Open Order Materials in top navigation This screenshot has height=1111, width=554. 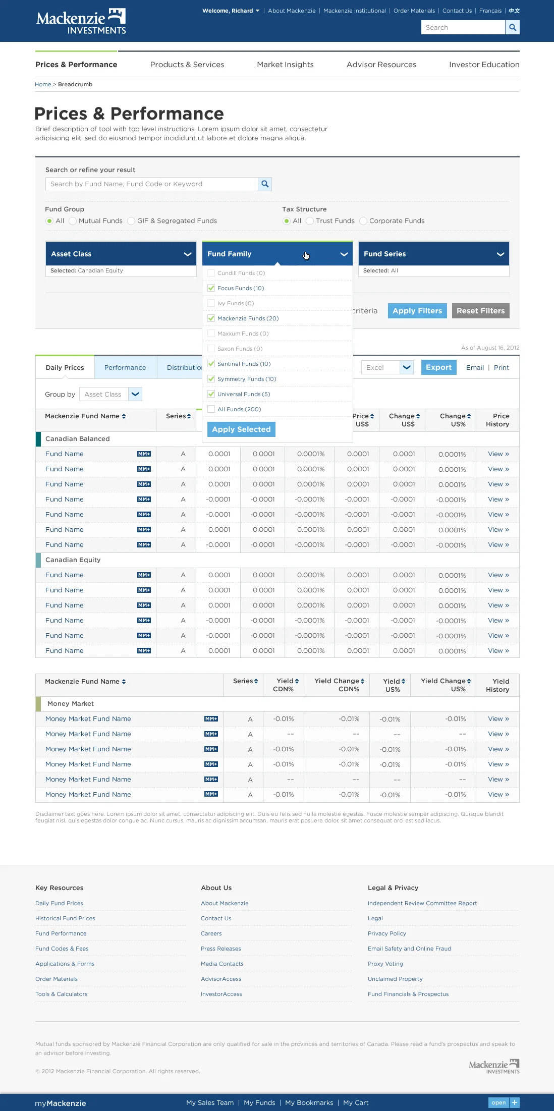click(414, 11)
